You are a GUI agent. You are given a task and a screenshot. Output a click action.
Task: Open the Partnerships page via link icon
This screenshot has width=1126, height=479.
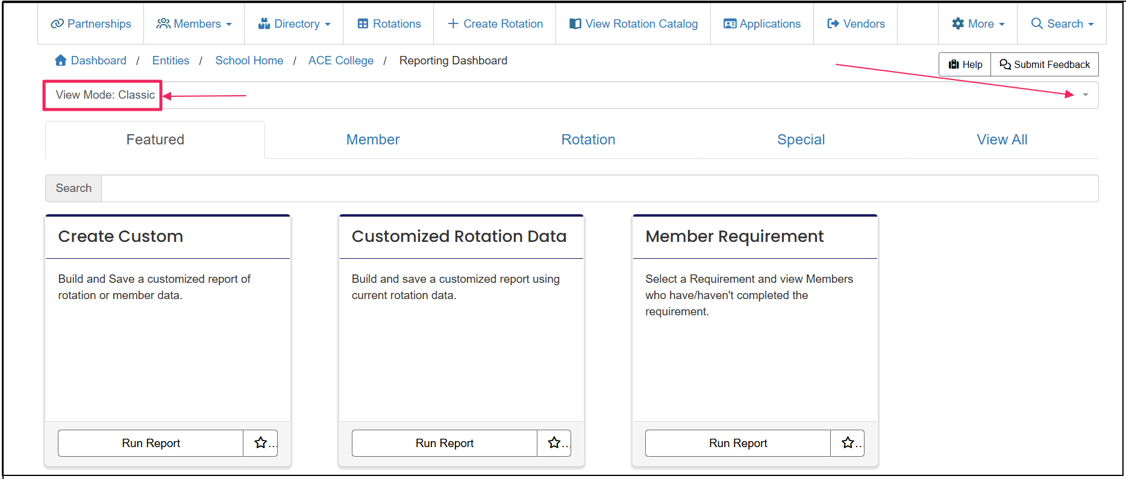point(57,24)
